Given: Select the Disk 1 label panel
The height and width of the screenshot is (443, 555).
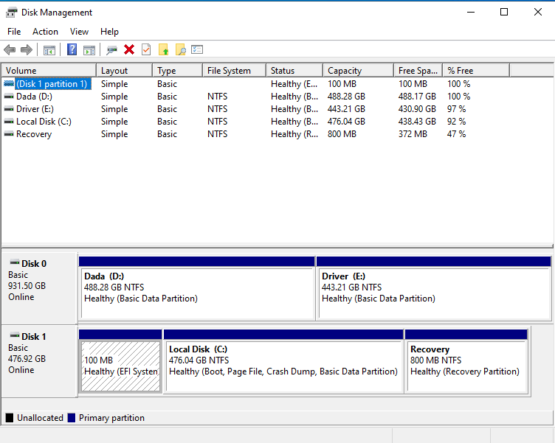Looking at the screenshot, I should pos(40,361).
